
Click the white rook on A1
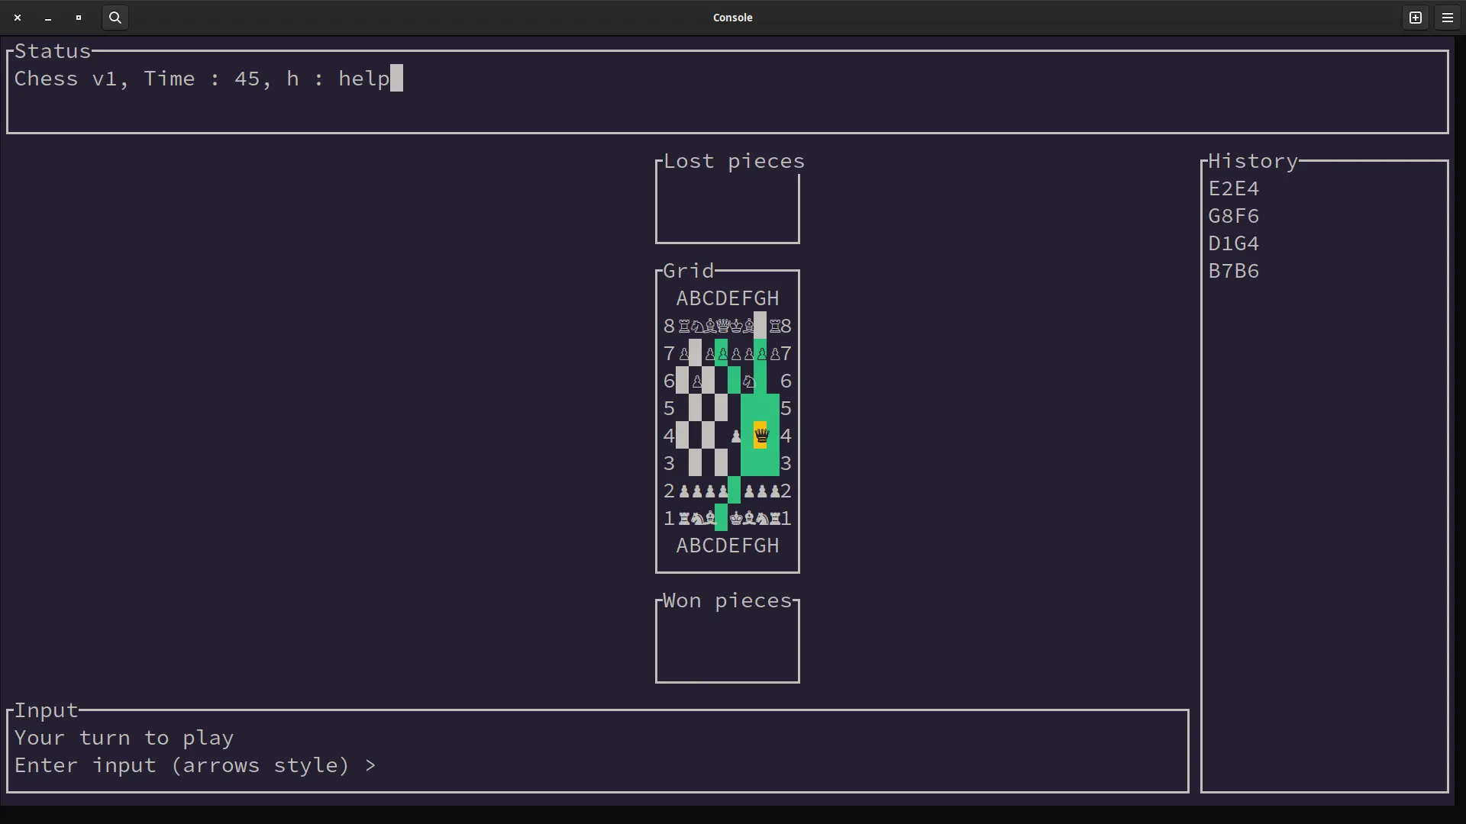(683, 519)
